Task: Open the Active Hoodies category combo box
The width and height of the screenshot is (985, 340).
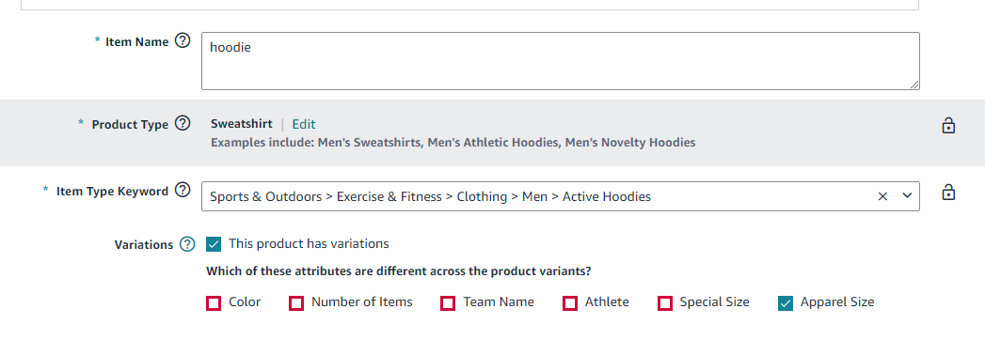Action: tap(561, 196)
